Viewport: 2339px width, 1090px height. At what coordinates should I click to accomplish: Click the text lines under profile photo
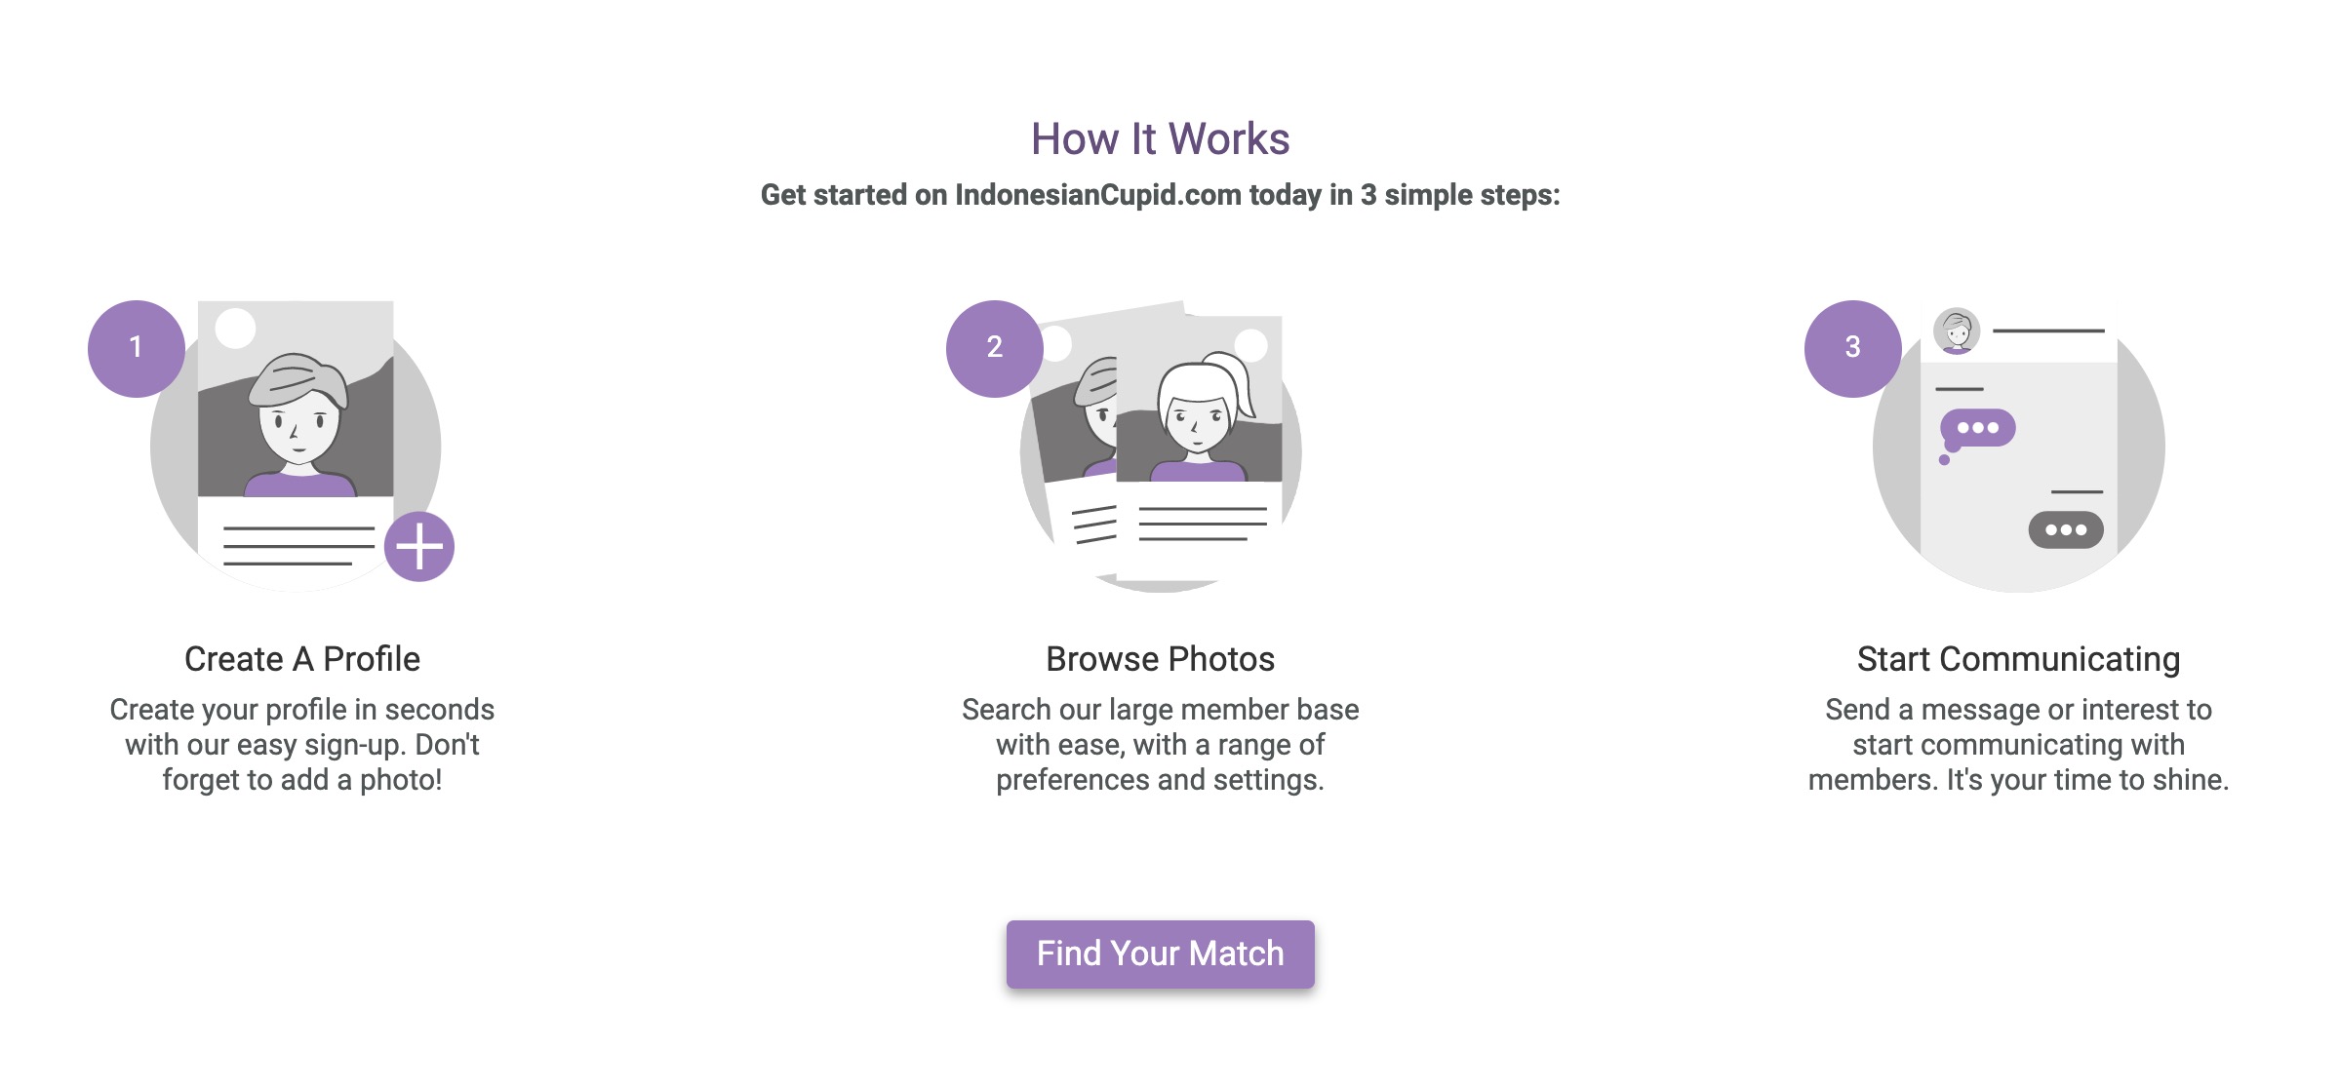point(298,546)
